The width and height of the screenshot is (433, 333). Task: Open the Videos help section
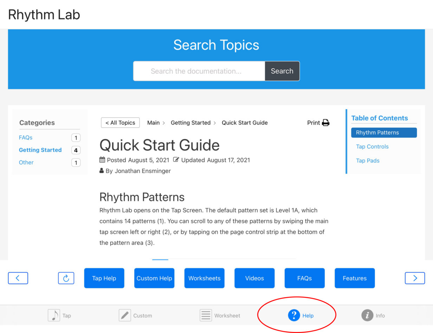point(254,278)
